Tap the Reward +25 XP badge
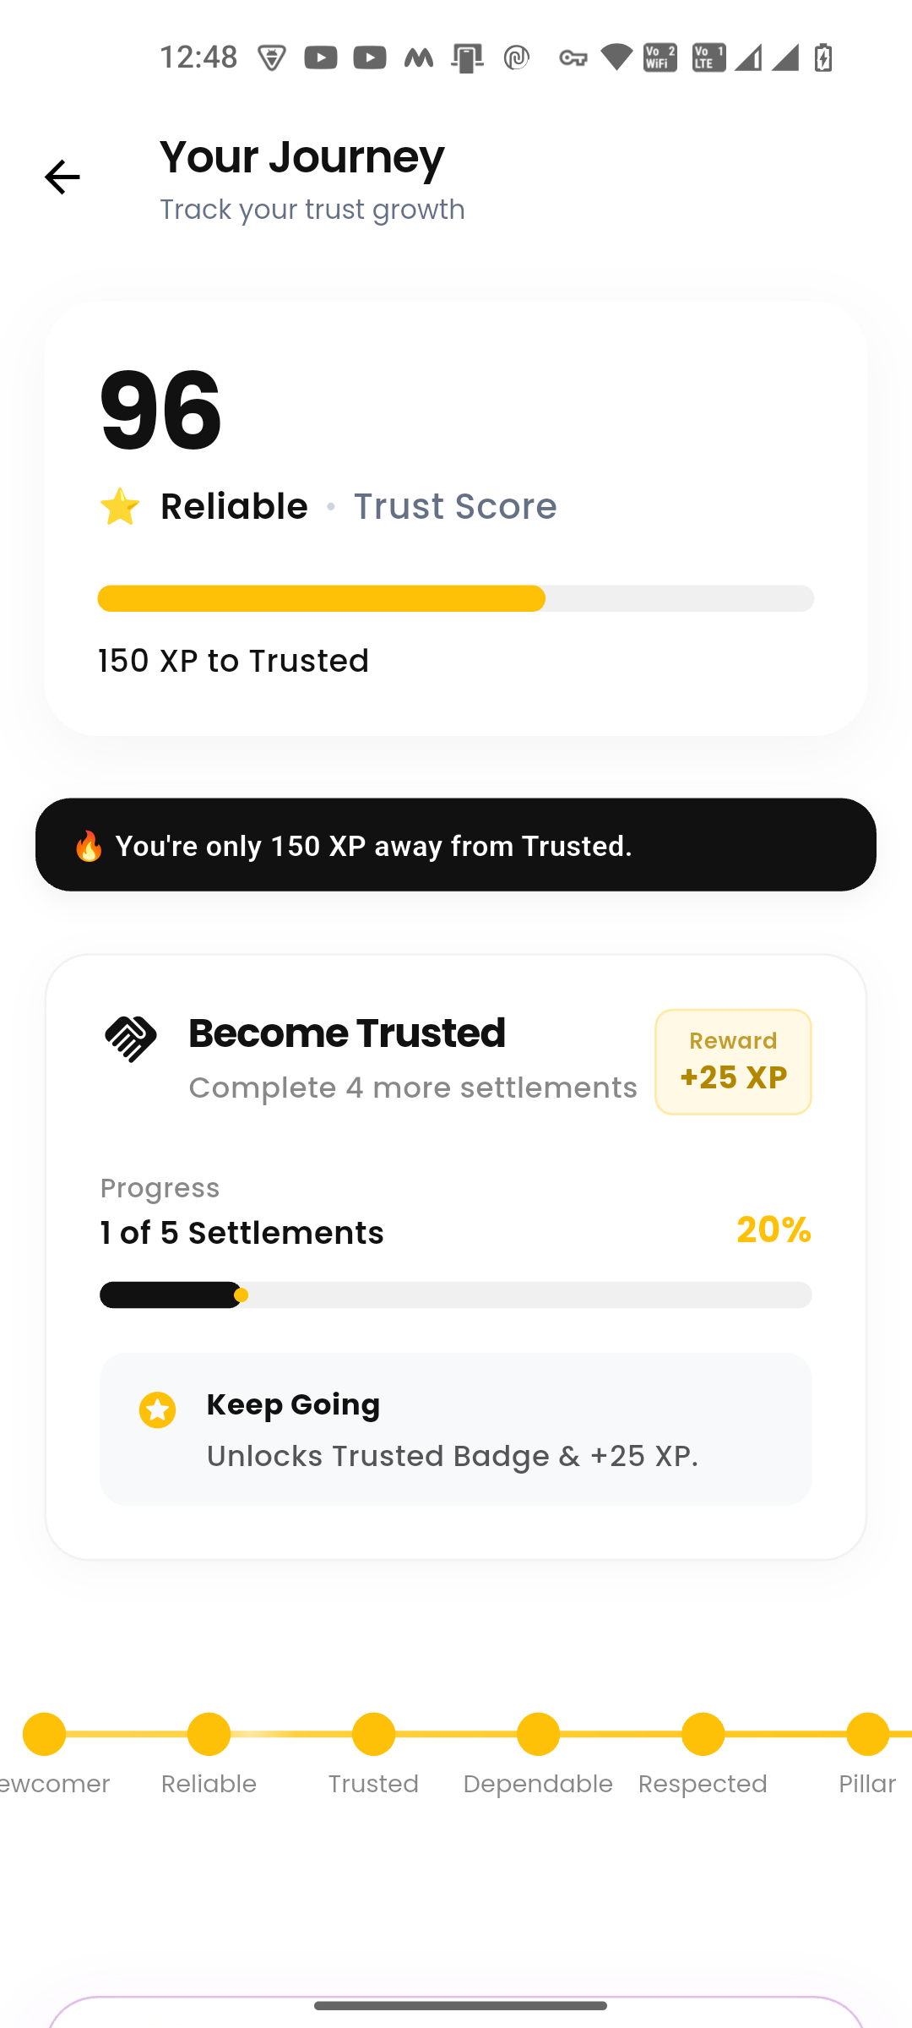Image resolution: width=912 pixels, height=2028 pixels. tap(733, 1061)
